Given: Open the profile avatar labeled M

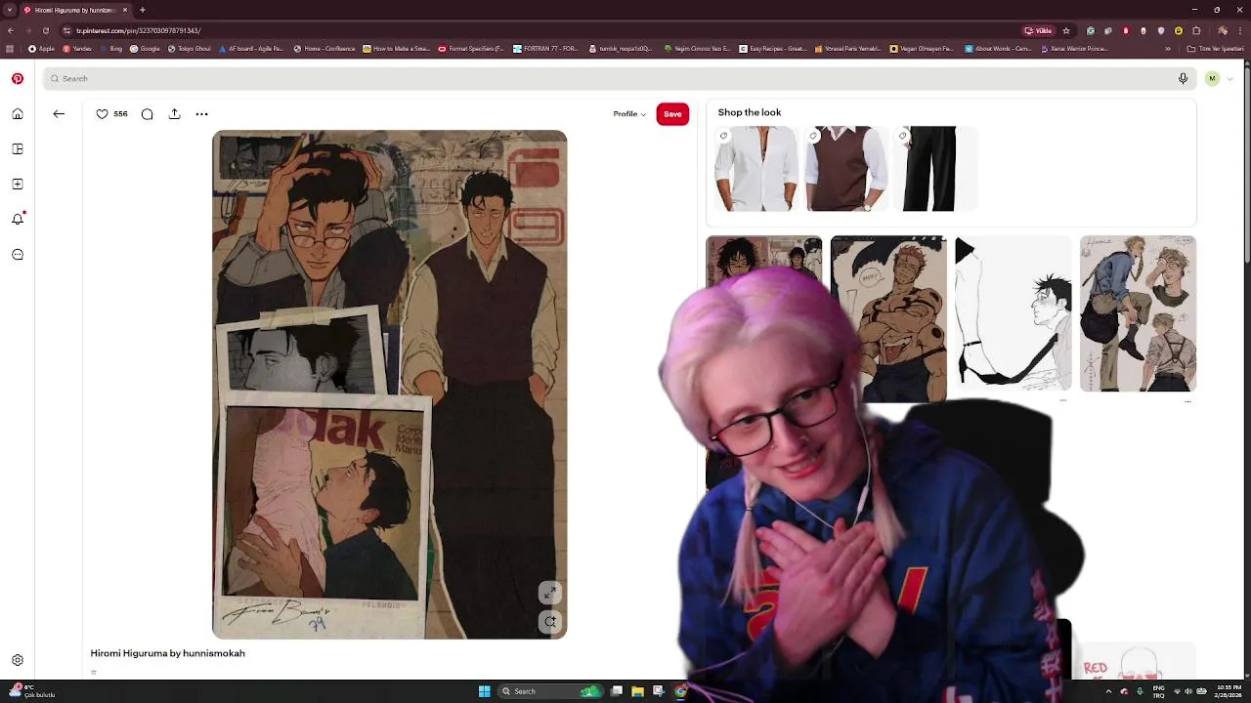Looking at the screenshot, I should pos(1212,78).
